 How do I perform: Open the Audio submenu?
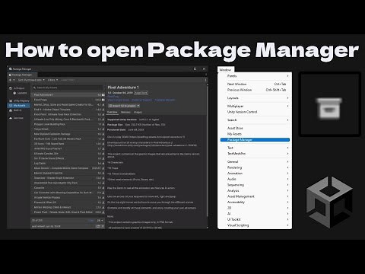click(255, 179)
